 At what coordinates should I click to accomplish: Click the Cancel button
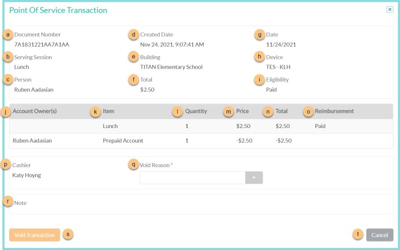(x=379, y=235)
